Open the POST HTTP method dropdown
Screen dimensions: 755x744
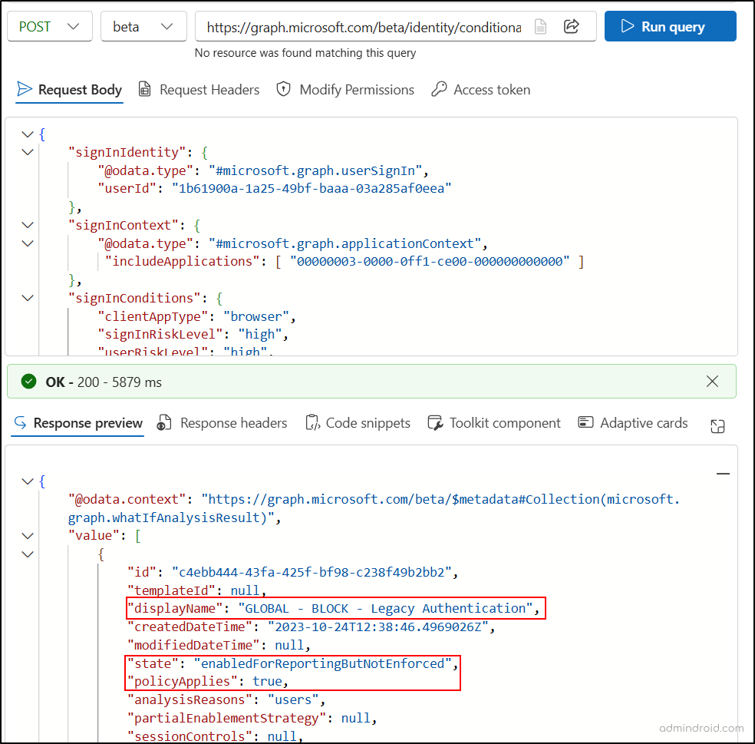tap(50, 27)
